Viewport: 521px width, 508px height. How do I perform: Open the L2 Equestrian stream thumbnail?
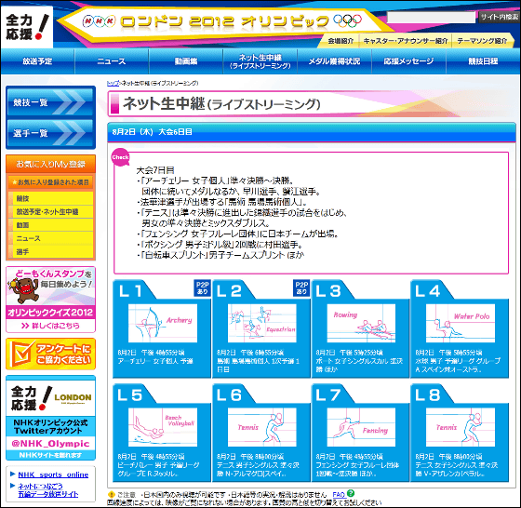[261, 323]
